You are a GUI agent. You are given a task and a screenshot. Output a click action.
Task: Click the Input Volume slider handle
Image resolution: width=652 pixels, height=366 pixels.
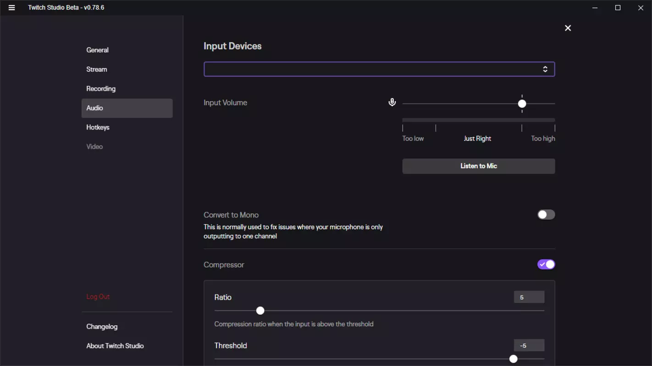pos(522,104)
